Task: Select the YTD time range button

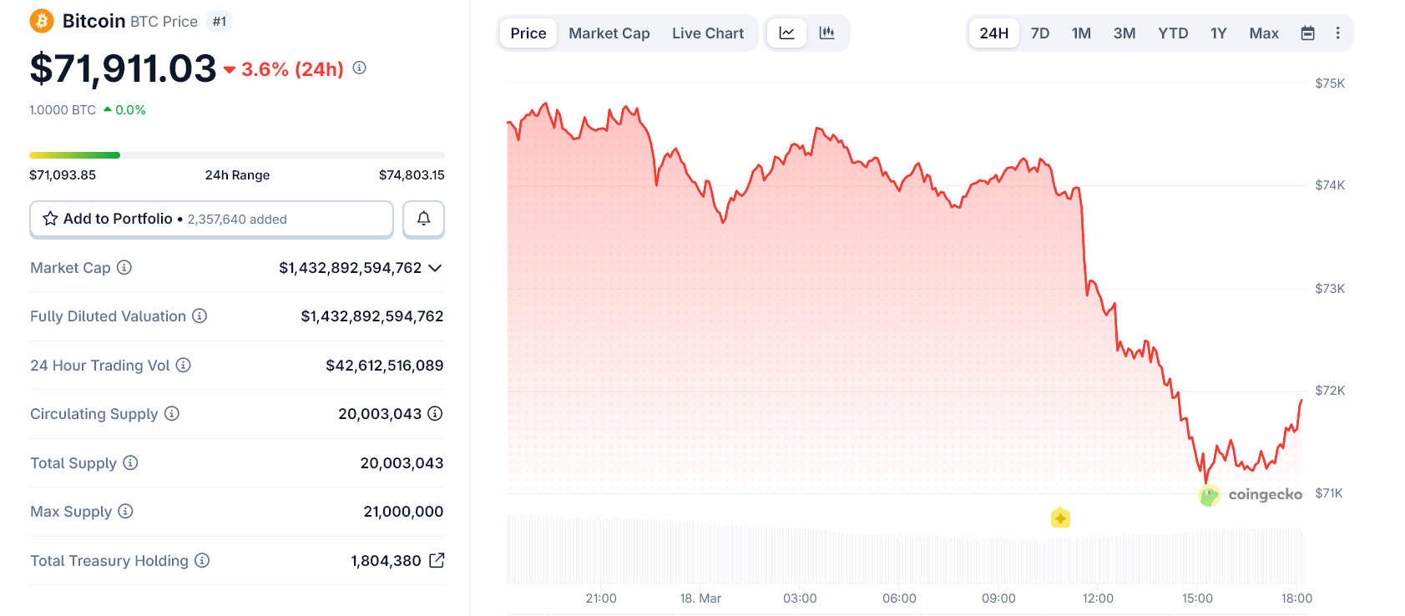Action: coord(1172,33)
